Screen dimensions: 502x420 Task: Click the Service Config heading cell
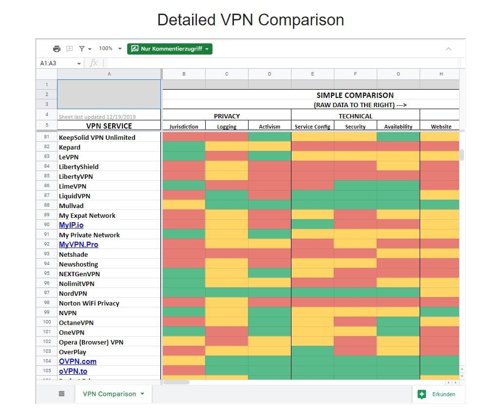click(312, 127)
